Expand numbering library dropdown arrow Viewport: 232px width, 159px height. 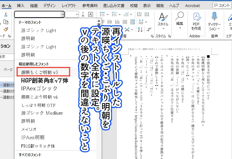click(x=120, y=14)
